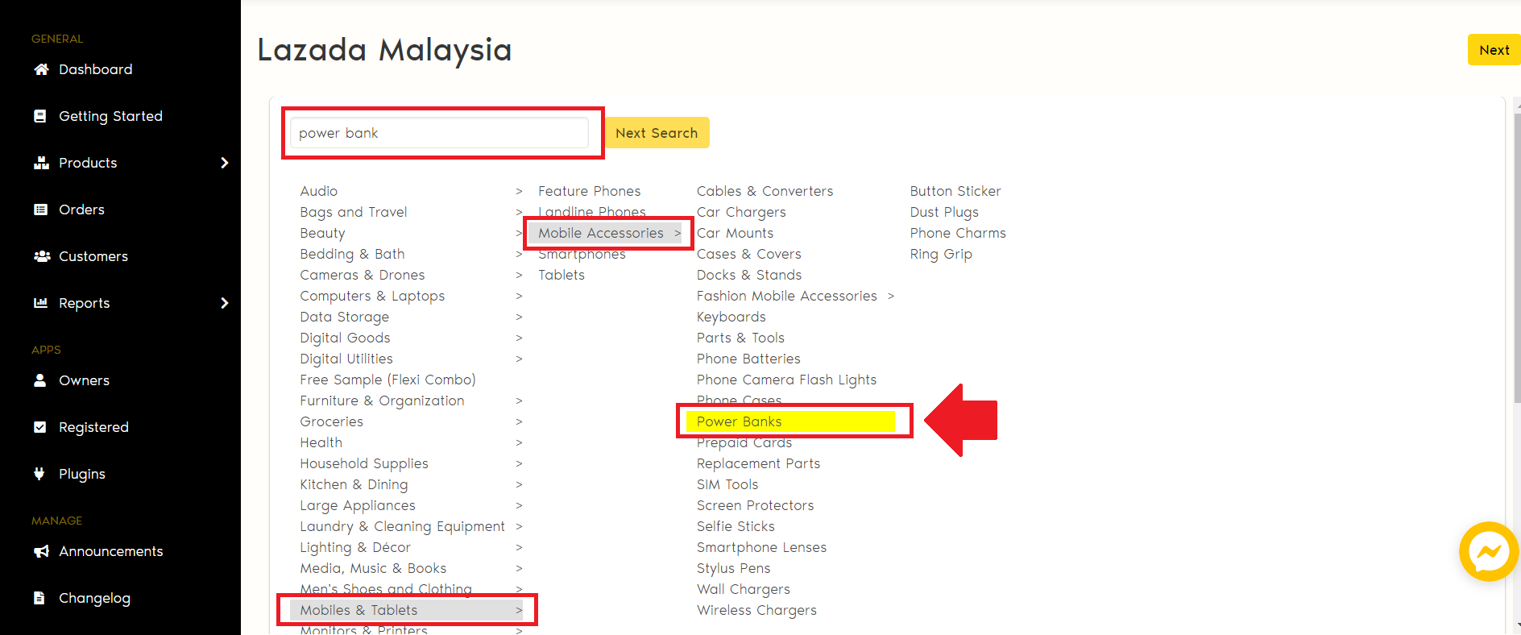Open the Announcements menu item
Viewport: 1521px width, 635px height.
click(111, 551)
